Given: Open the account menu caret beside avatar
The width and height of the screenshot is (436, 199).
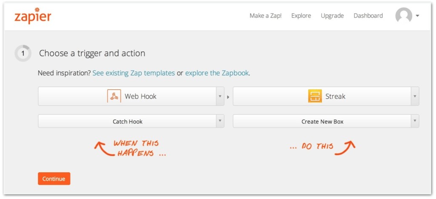Looking at the screenshot, I should tap(417, 16).
